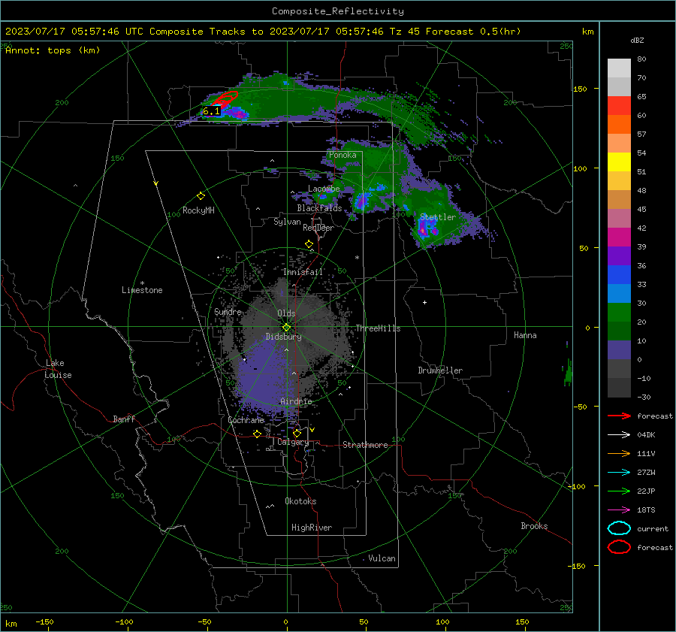Click the red forecast arrow in the legend

point(619,416)
